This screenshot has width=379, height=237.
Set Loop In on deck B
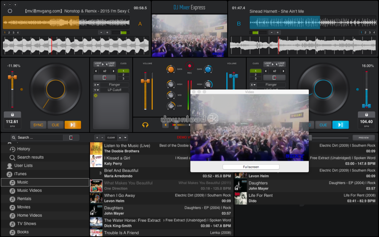click(268, 64)
